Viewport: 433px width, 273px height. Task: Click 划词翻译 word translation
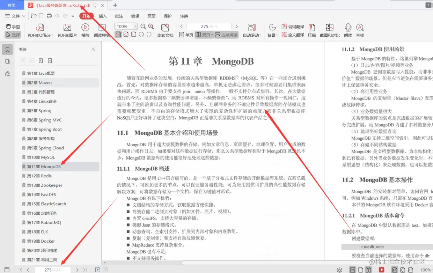293,27
